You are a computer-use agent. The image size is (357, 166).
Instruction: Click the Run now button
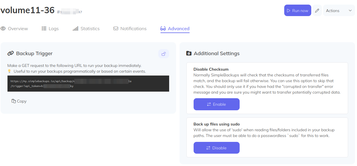297,11
